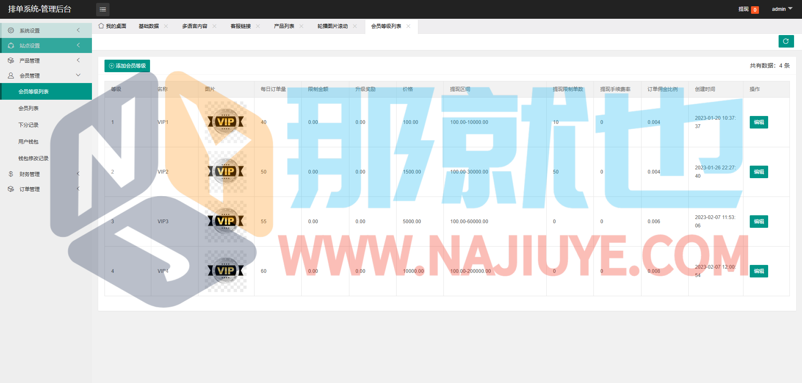Close the 轮播图片滚动 tab
802x383 pixels.
[355, 26]
